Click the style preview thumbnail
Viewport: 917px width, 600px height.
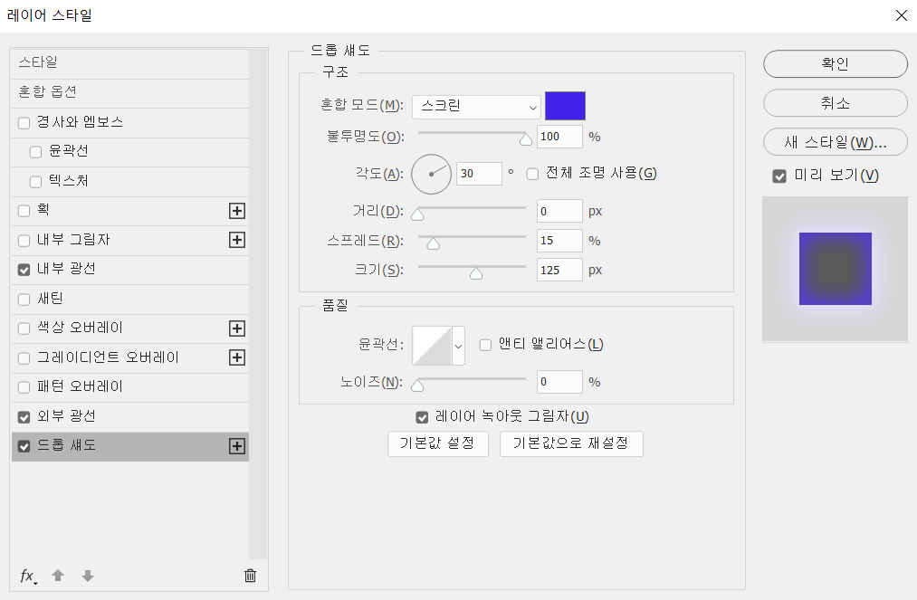(x=836, y=269)
